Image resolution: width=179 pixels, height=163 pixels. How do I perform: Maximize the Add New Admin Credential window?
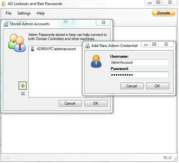[x=154, y=44]
